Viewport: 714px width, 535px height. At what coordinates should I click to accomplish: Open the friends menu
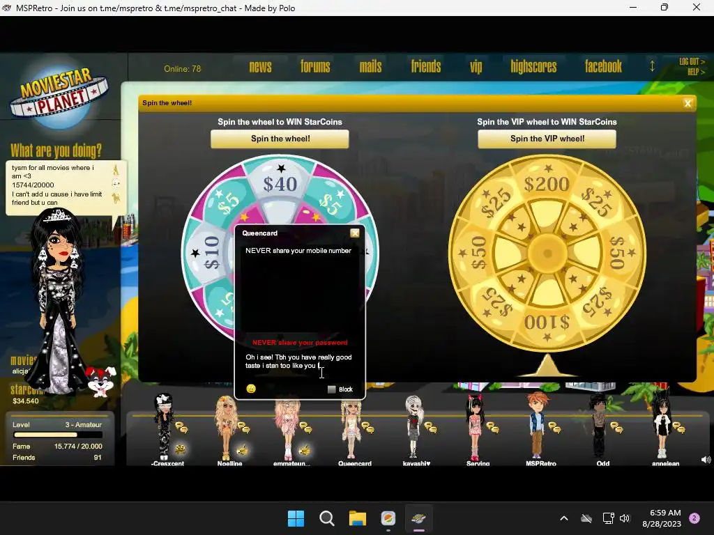coord(426,67)
